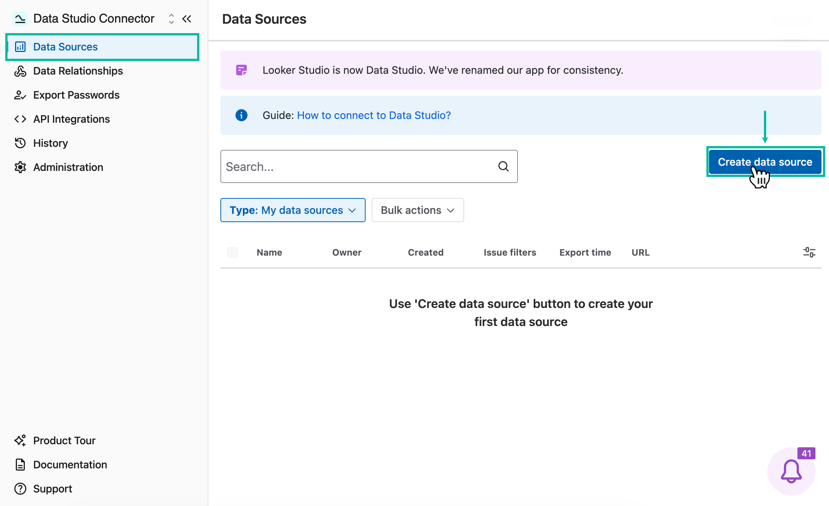Image resolution: width=829 pixels, height=506 pixels.
Task: Toggle the select-all checkbox in table header
Action: click(232, 252)
